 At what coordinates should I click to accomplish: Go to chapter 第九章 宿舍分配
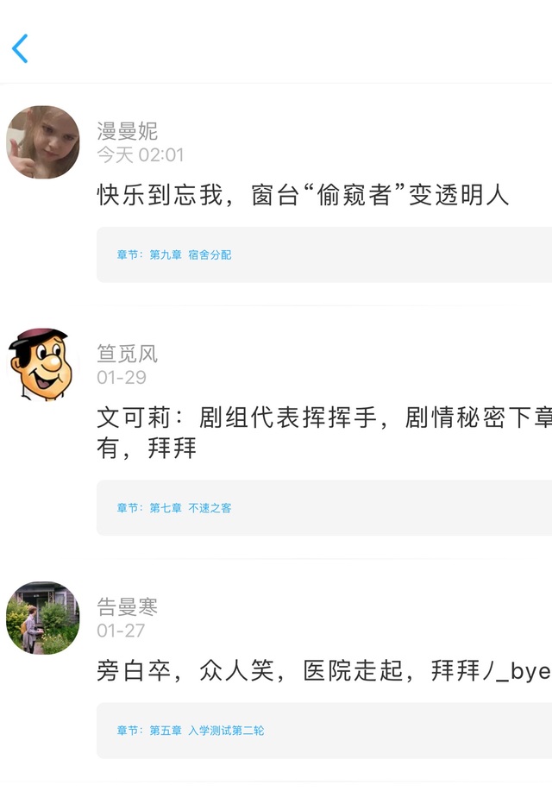point(191,254)
